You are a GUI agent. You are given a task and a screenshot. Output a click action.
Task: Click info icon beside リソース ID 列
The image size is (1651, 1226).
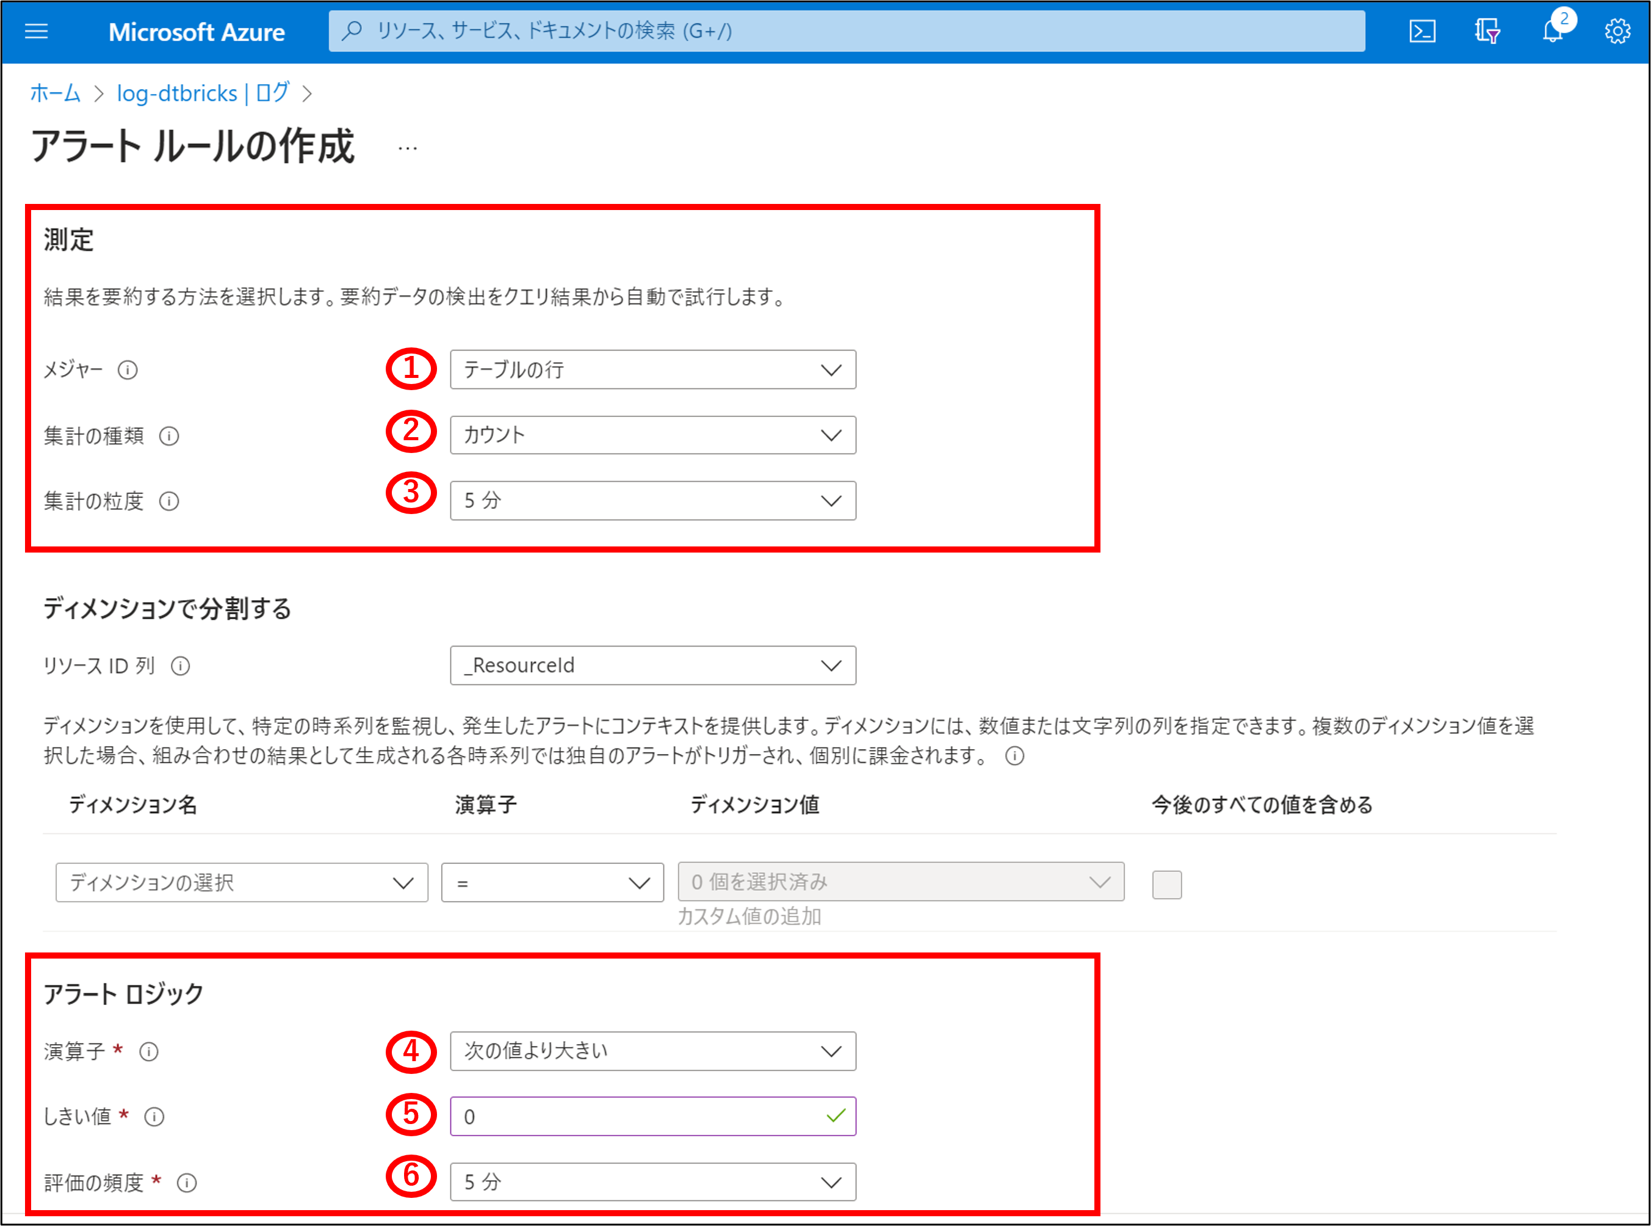(x=180, y=667)
